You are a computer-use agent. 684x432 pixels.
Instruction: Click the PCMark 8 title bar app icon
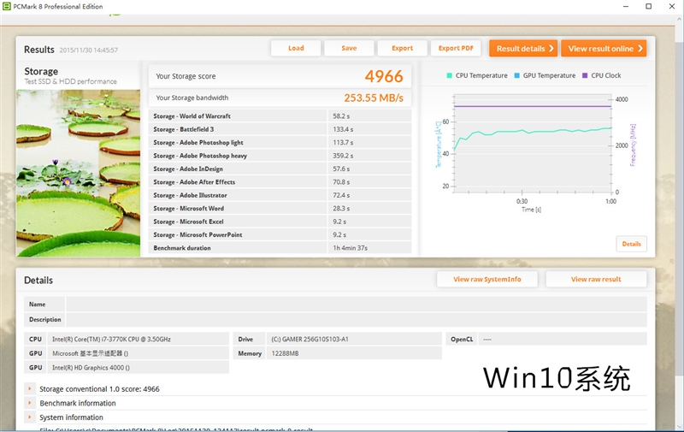coord(8,6)
